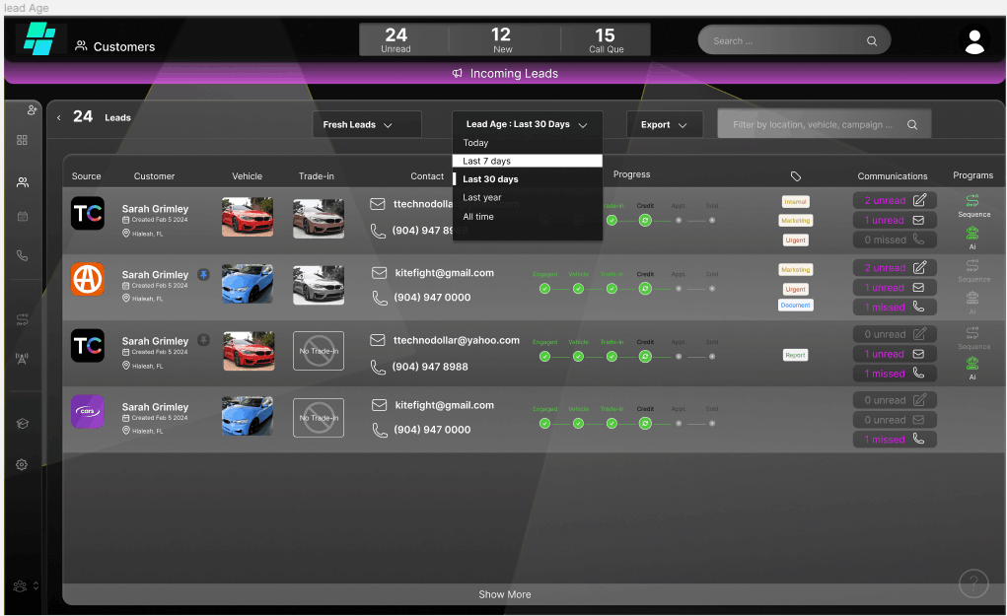Open the user profile avatar
The width and height of the screenshot is (1007, 616).
coord(974,40)
